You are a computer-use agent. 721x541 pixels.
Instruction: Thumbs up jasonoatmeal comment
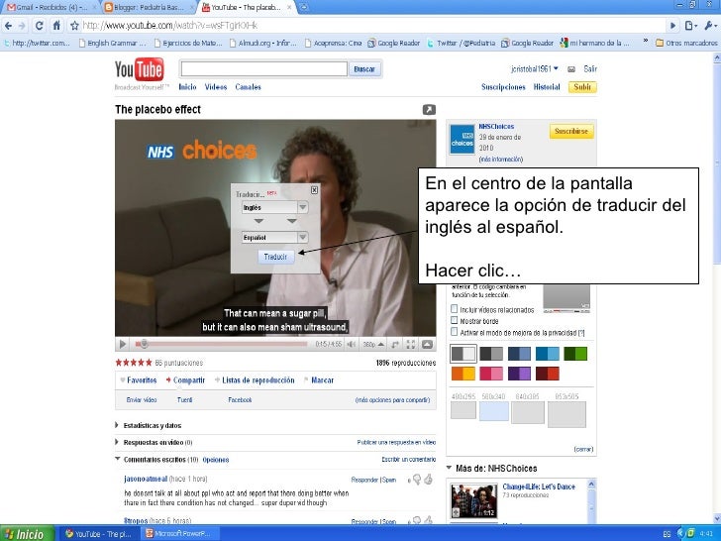428,480
